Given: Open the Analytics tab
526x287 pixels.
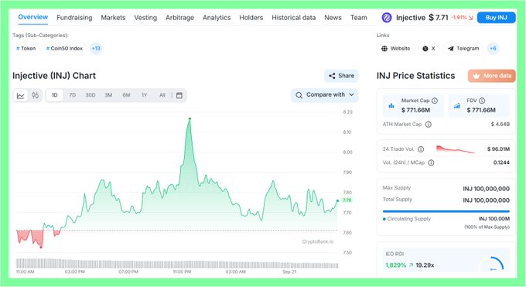Looking at the screenshot, I should (217, 18).
